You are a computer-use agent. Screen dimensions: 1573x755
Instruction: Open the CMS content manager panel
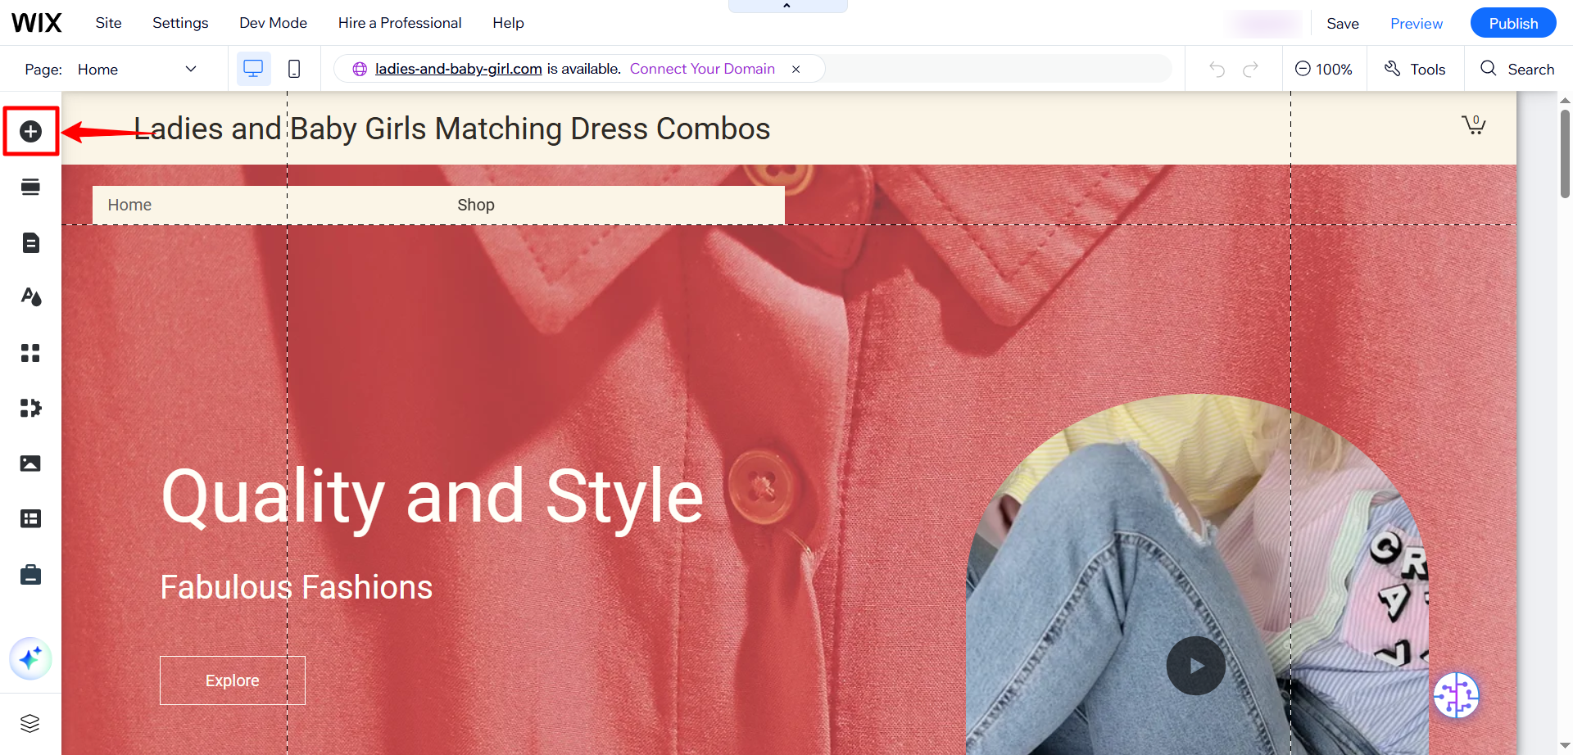click(30, 518)
